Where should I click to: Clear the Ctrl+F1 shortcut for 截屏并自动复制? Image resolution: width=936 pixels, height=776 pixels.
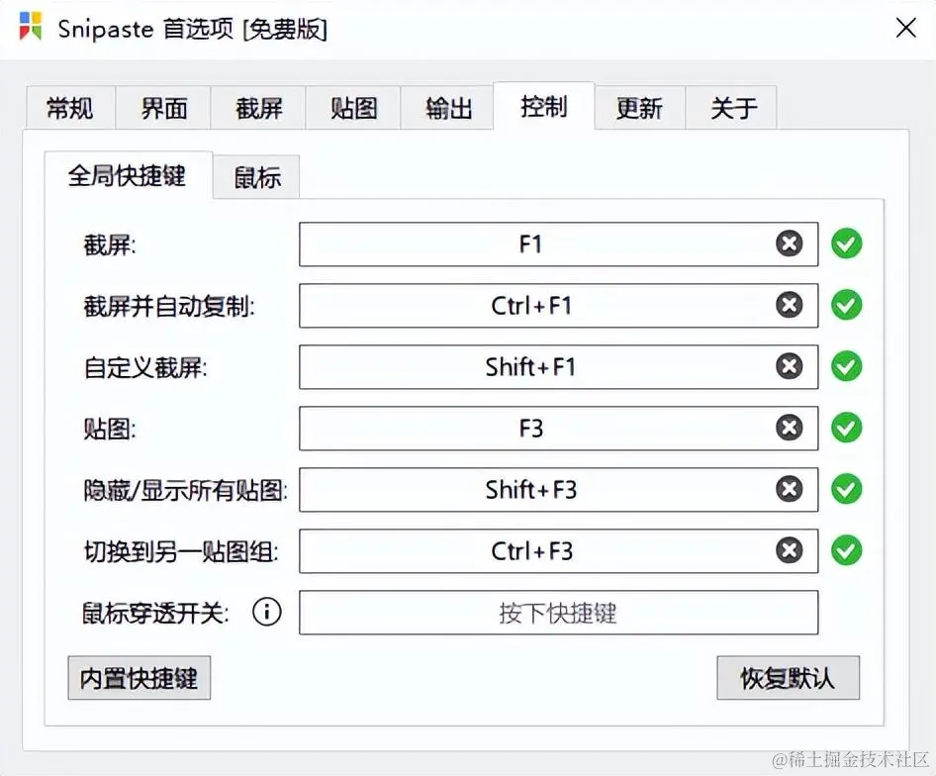[790, 305]
